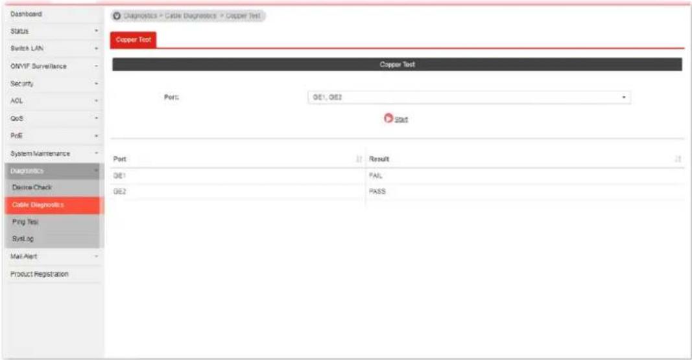Open the Dashboard page
This screenshot has width=692, height=360.
(53, 14)
